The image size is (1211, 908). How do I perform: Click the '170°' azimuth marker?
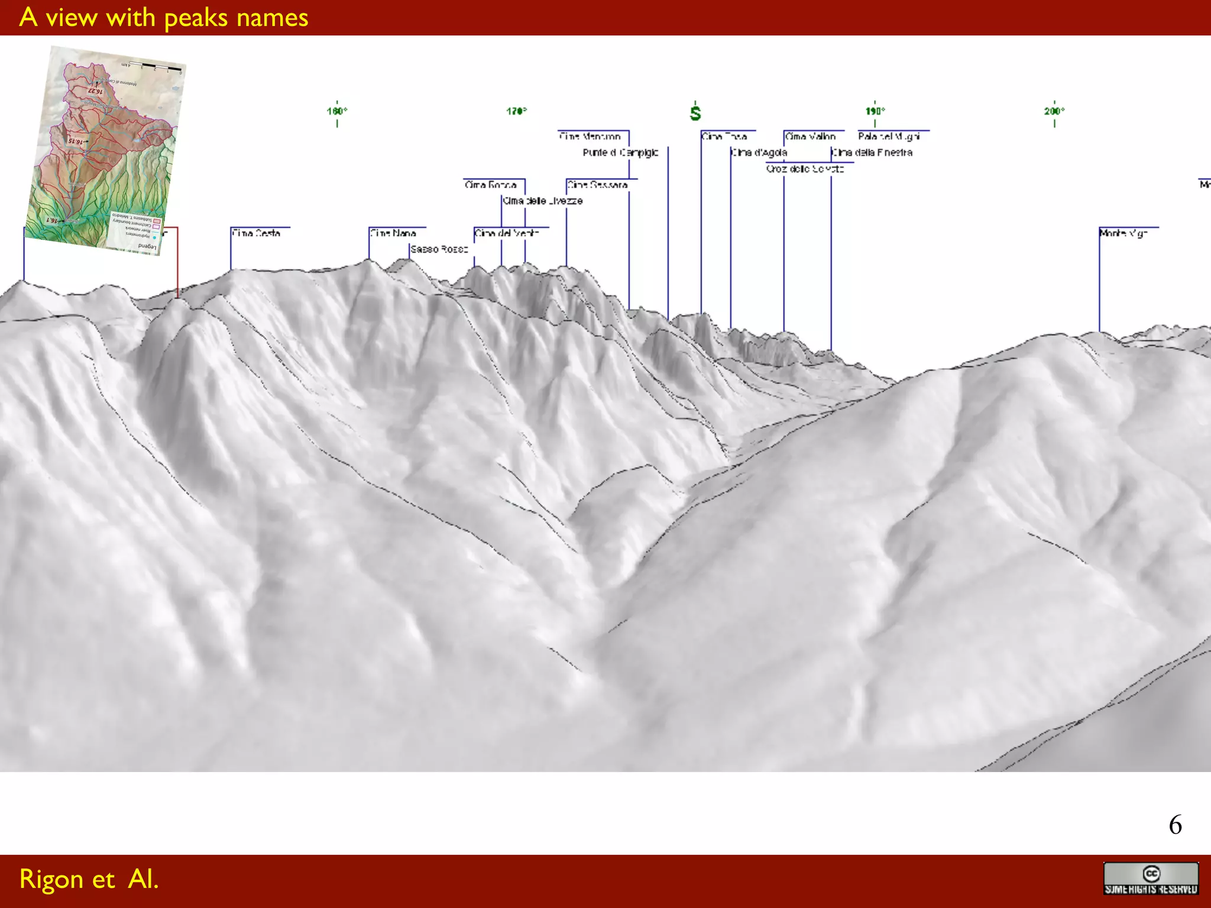(516, 111)
